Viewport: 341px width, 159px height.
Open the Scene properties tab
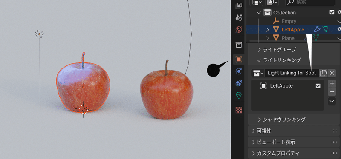pyautogui.click(x=239, y=17)
